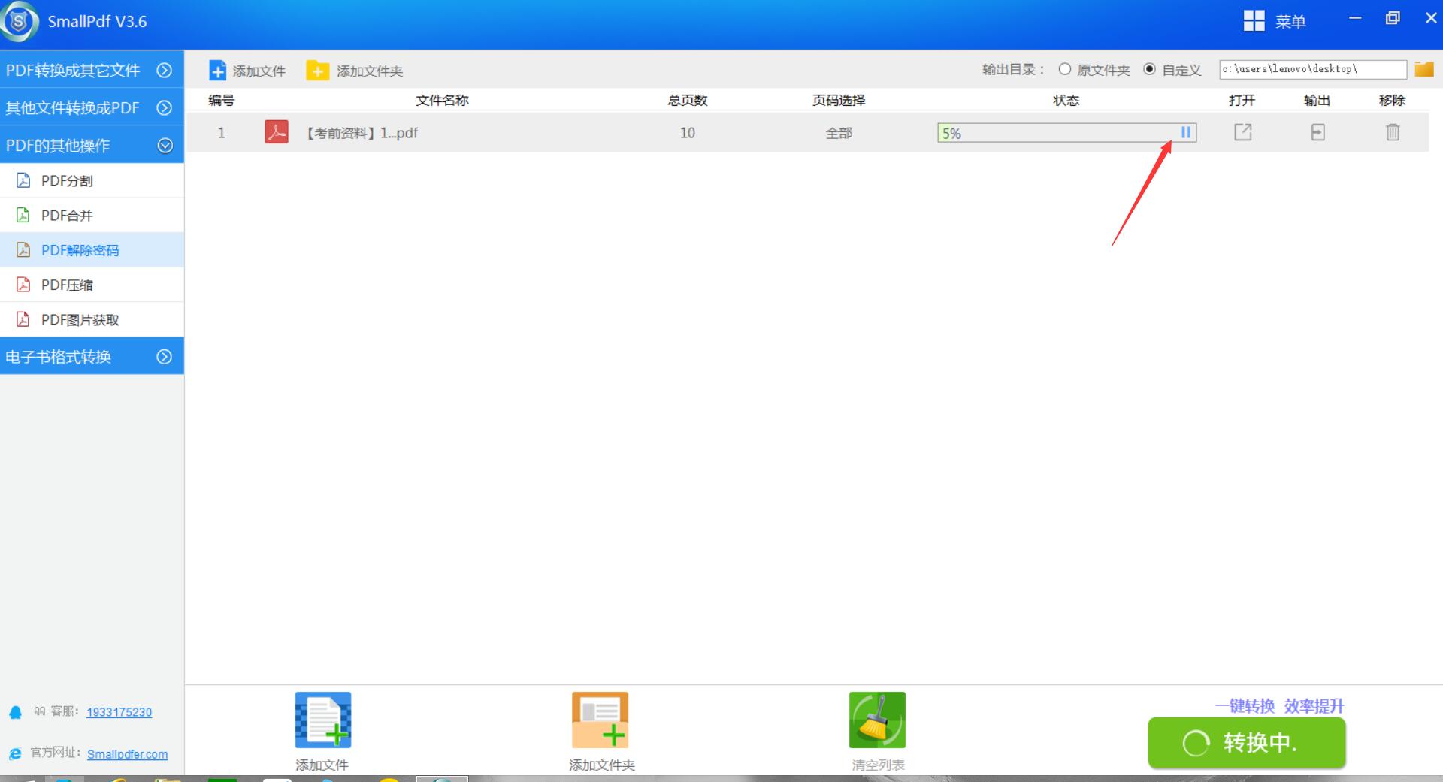Click the output path input field
Viewport: 1443px width, 782px height.
[1312, 69]
